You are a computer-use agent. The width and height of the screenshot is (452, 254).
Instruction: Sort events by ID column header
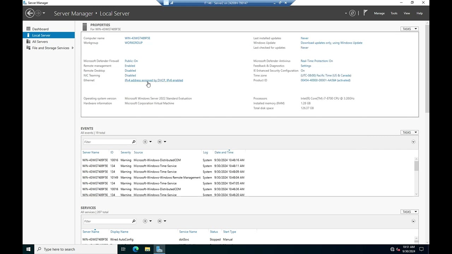[x=112, y=152]
